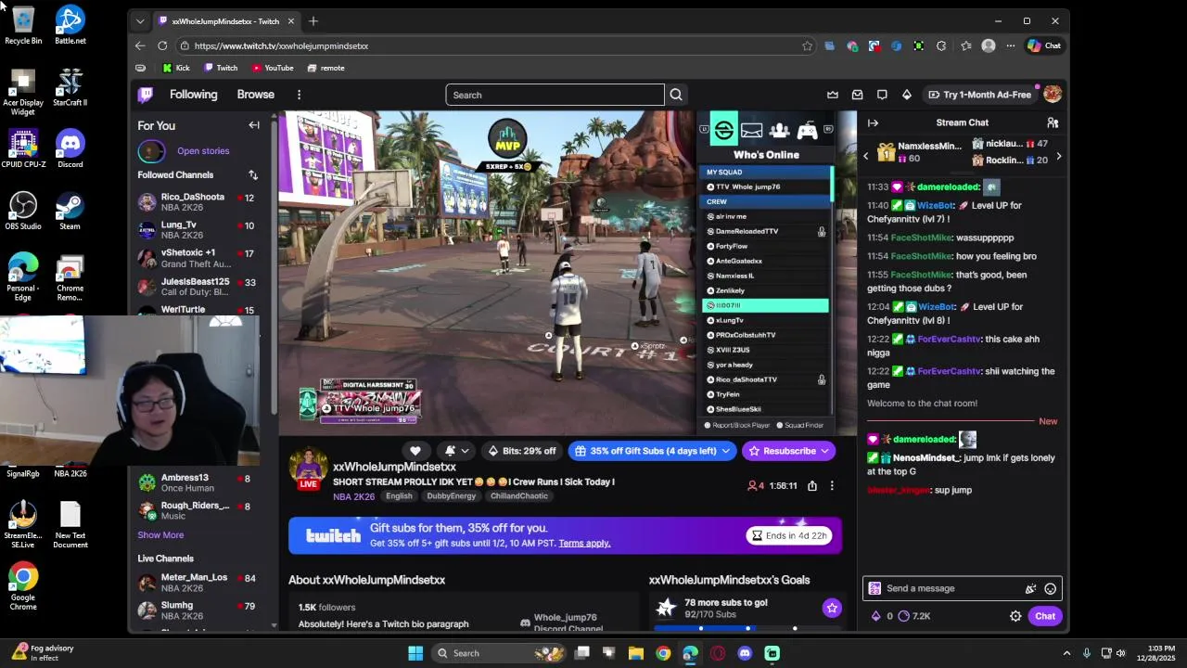Open the Browse tab on Twitch
The height and width of the screenshot is (668, 1187).
[x=255, y=95]
